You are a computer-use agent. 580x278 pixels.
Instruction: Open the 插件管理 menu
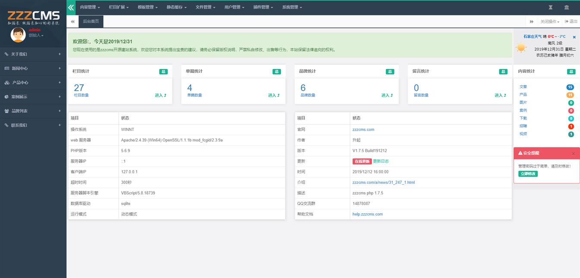[x=263, y=7]
